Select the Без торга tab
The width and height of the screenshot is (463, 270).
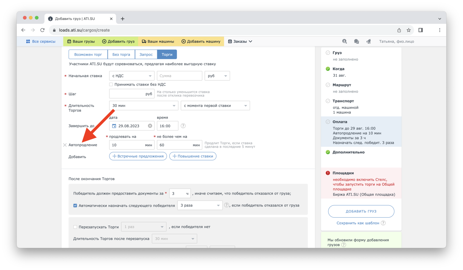click(121, 54)
